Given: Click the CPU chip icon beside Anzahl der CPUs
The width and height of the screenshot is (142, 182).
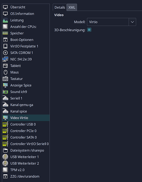Looking at the screenshot, I should [5, 27].
